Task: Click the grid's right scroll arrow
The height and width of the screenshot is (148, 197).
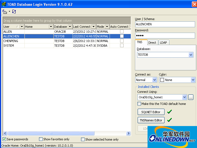Action: coord(128,133)
